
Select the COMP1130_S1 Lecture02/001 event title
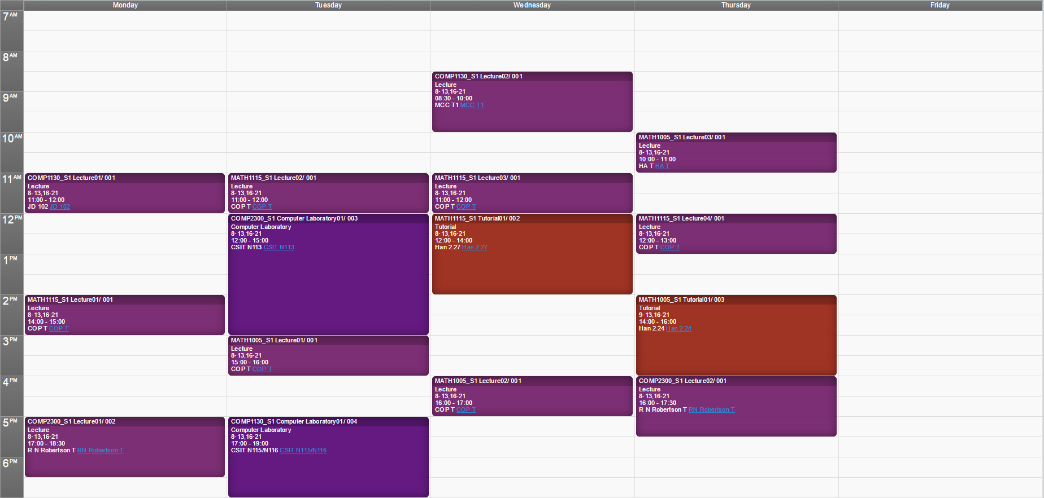pos(478,77)
